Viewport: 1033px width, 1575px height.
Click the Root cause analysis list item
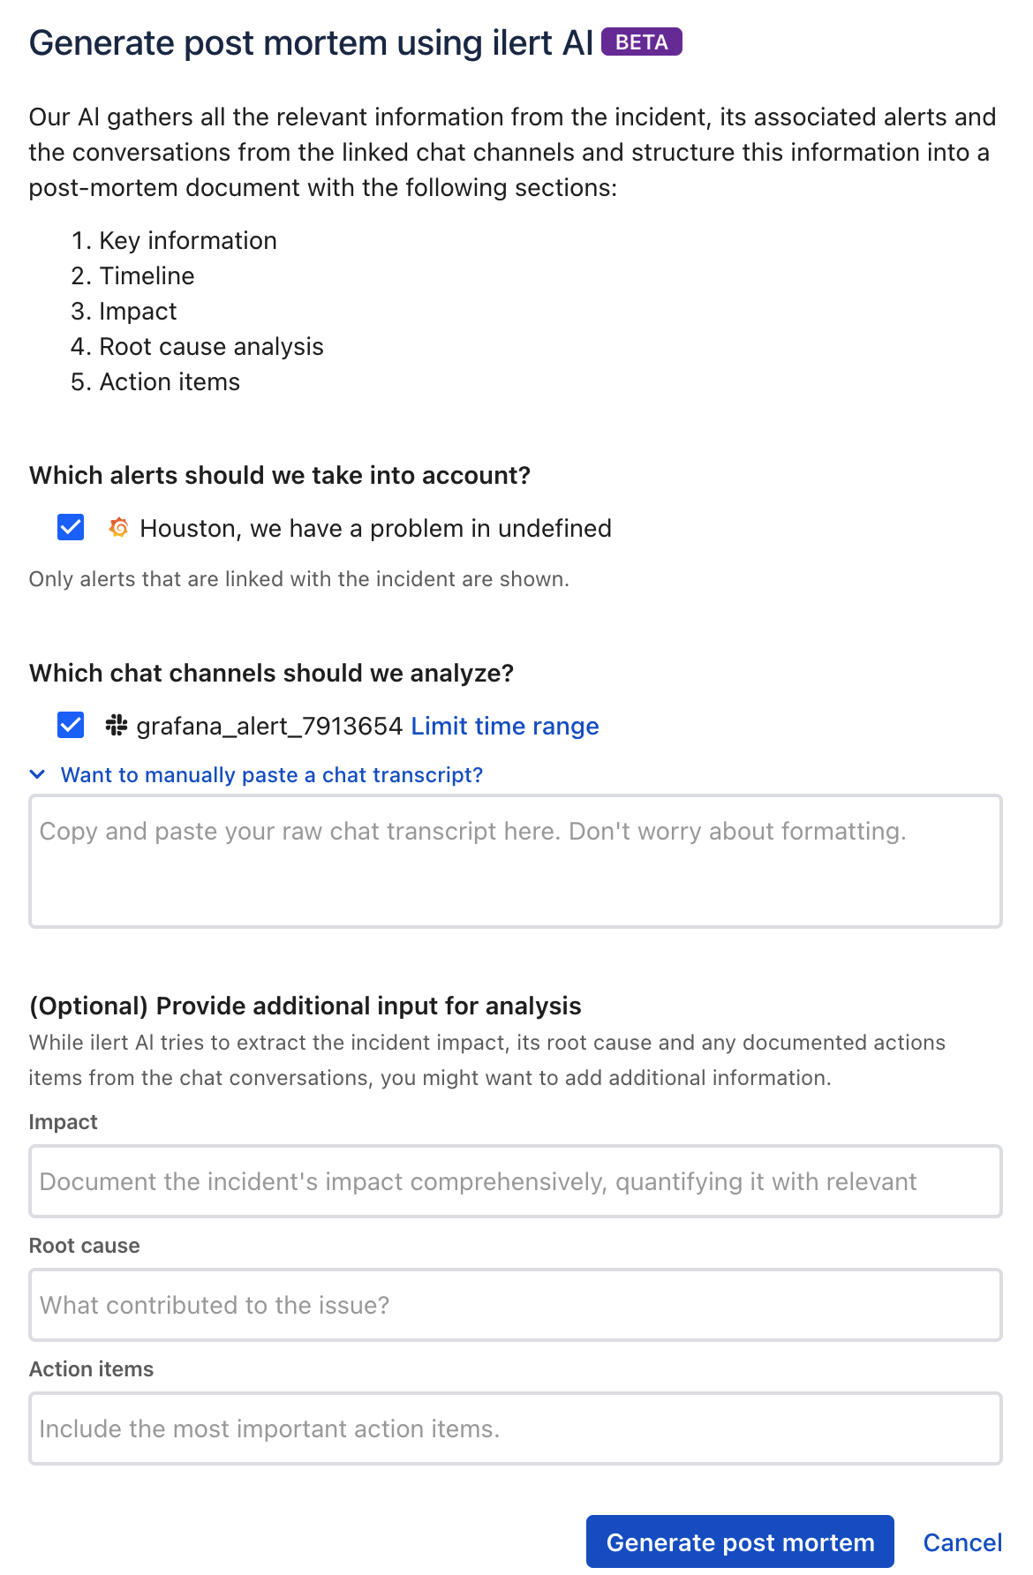pyautogui.click(x=211, y=347)
